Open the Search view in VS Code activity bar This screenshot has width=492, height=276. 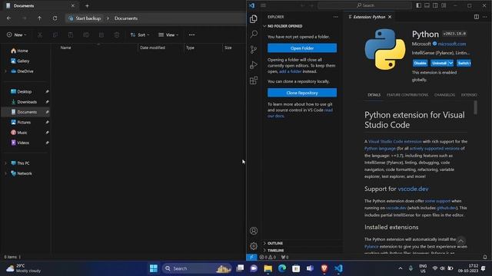[254, 34]
